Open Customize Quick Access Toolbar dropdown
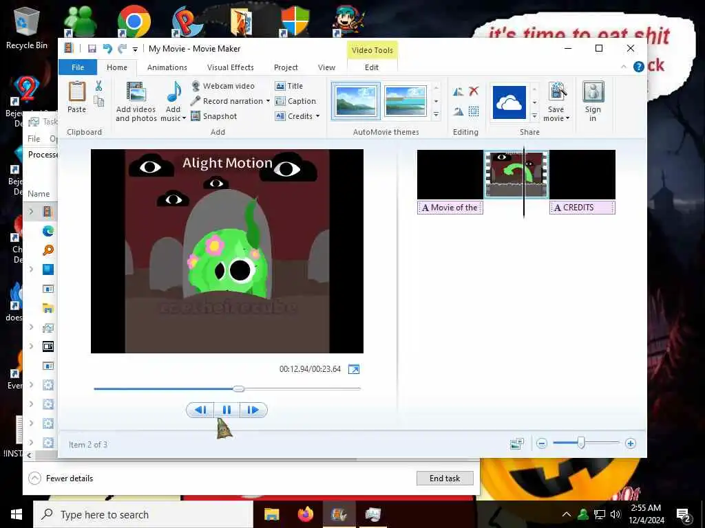The height and width of the screenshot is (528, 705). point(135,49)
